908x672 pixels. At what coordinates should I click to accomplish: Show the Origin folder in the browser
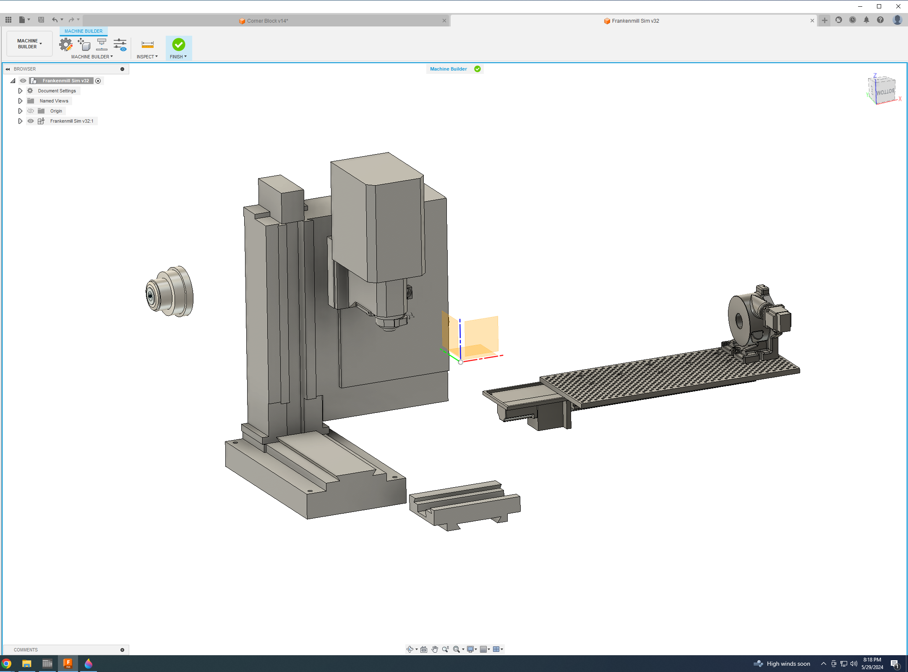[31, 111]
